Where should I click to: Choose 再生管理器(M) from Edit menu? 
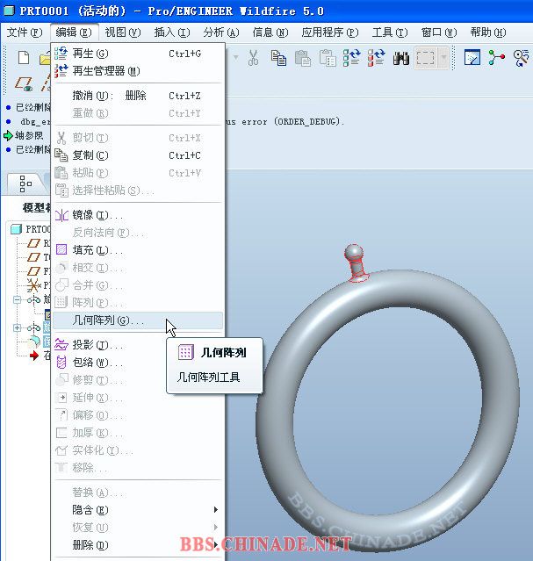(x=138, y=71)
